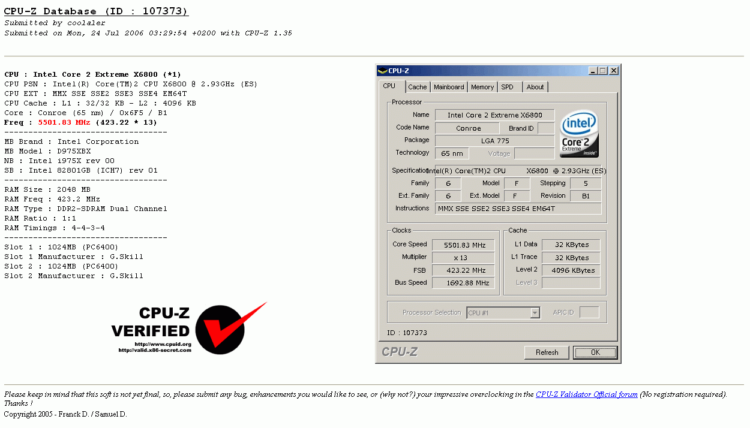
Task: Click the empty Voltage field
Action: click(x=535, y=153)
